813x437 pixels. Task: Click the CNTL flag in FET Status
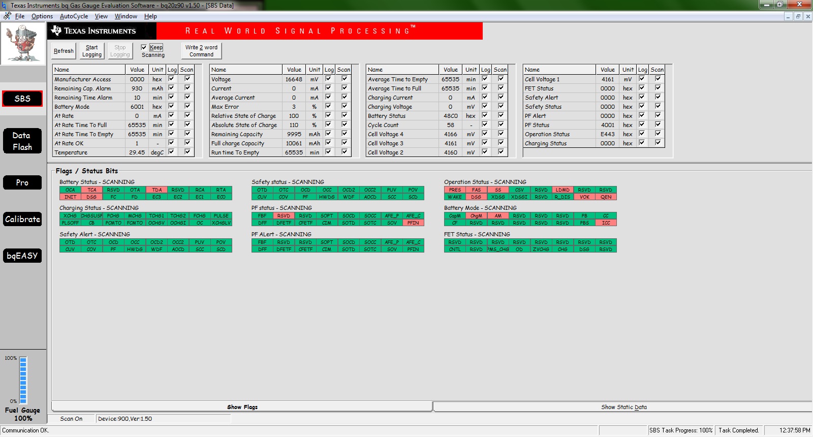[x=455, y=249]
